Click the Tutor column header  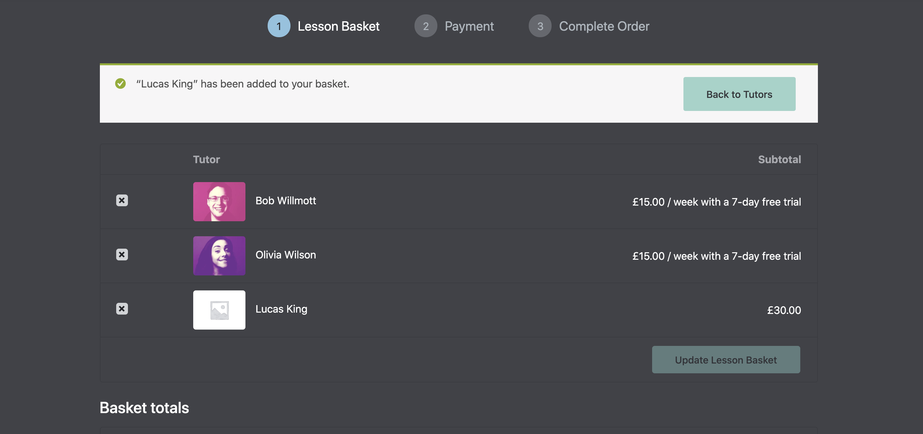click(x=206, y=159)
